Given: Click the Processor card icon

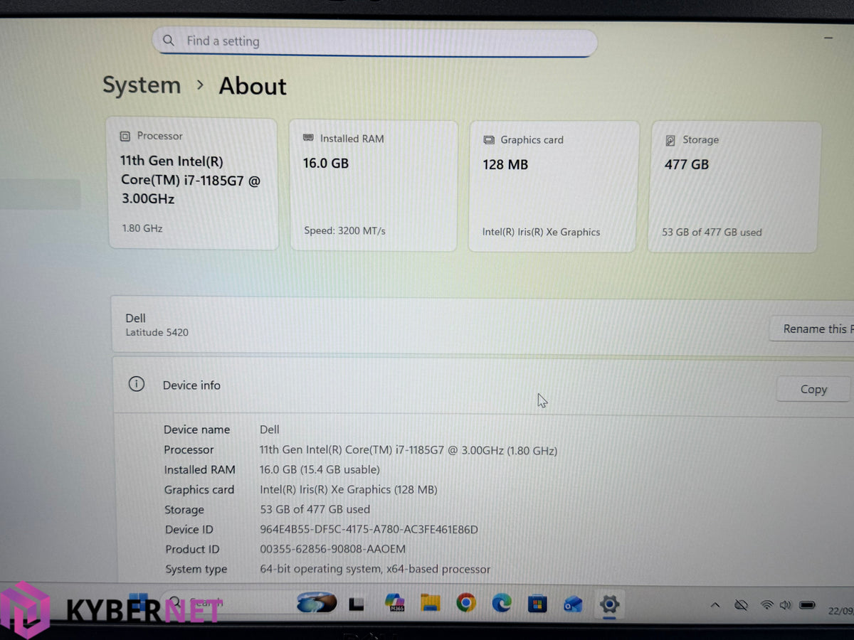Looking at the screenshot, I should coord(125,136).
